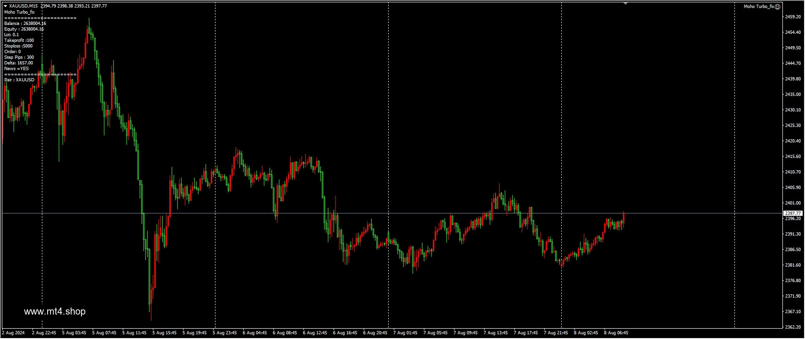Click the Balance : 2638004.16 line
The image size is (805, 339).
[25, 24]
